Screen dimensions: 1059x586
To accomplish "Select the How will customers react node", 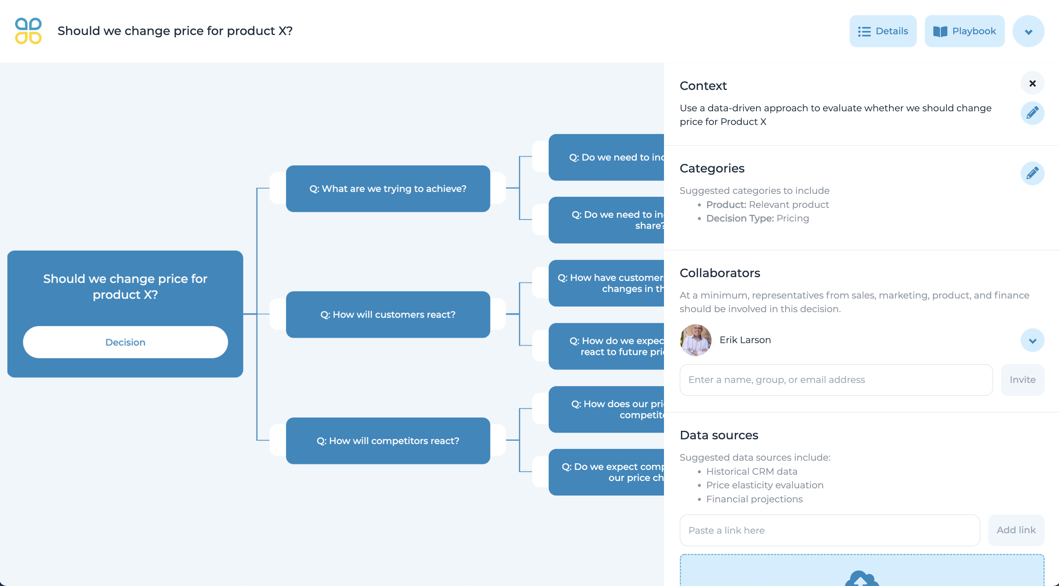I will [388, 315].
